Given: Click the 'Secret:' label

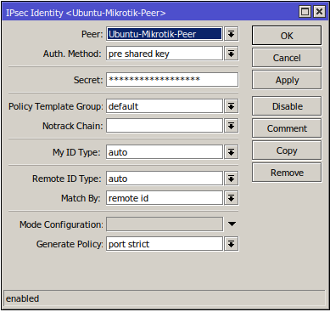Looking at the screenshot, I should (88, 80).
